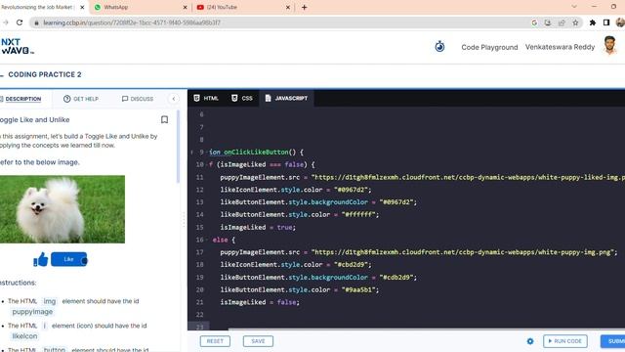This screenshot has width=625, height=352.
Task: Click the share icon in the address bar
Action: point(562,22)
